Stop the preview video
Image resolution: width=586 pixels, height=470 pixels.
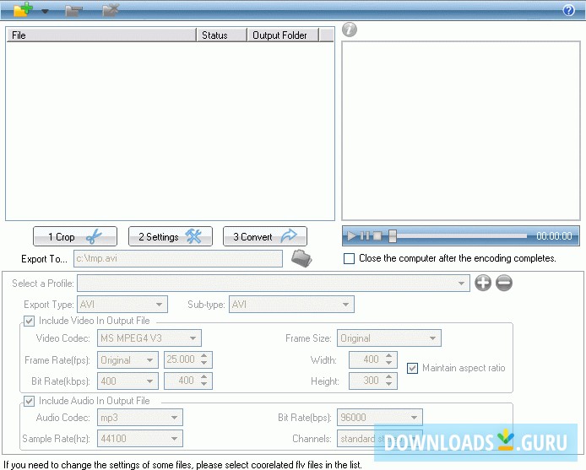tap(377, 236)
